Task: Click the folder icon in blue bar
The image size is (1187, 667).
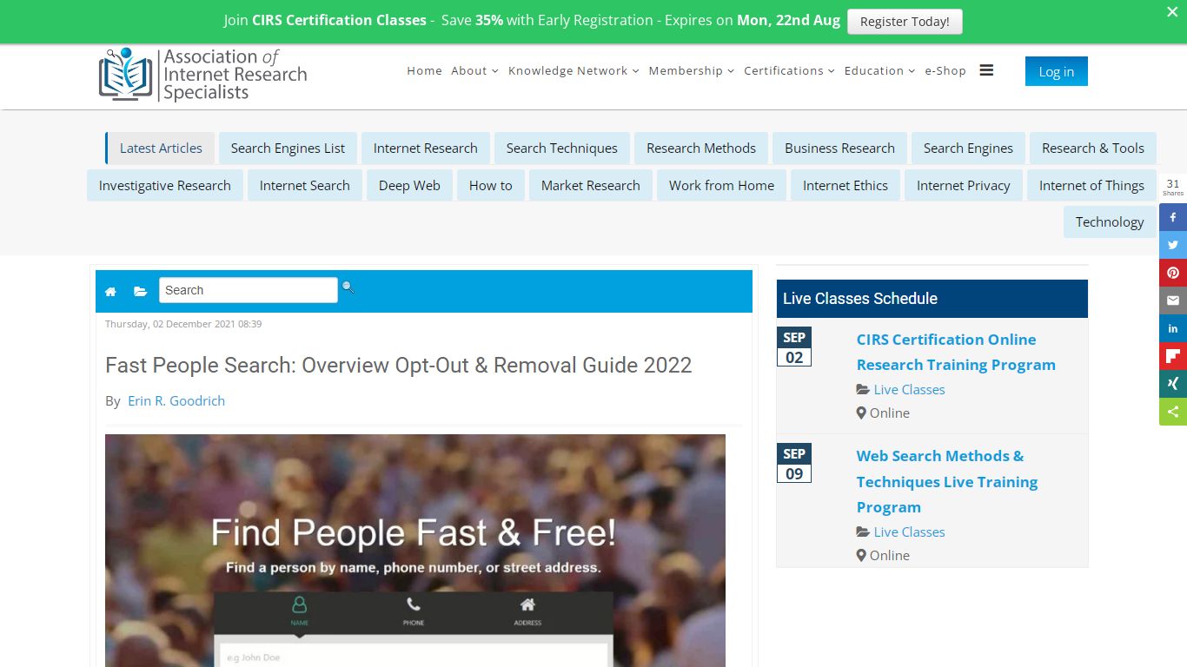Action: [x=140, y=292]
